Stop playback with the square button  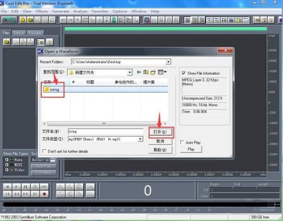pyautogui.click(x=8, y=187)
